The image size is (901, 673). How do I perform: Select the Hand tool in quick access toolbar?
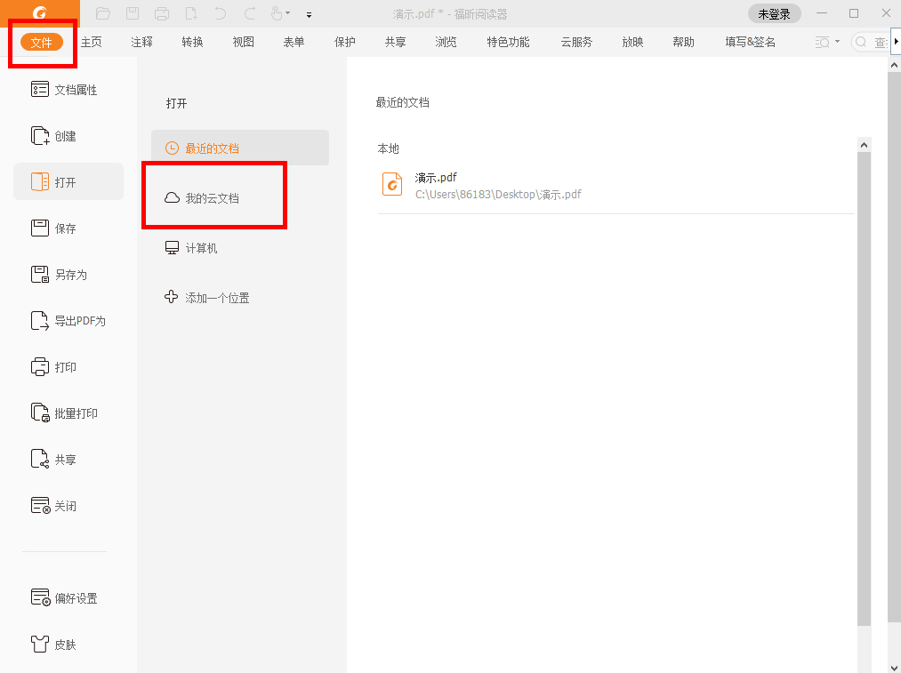(278, 13)
